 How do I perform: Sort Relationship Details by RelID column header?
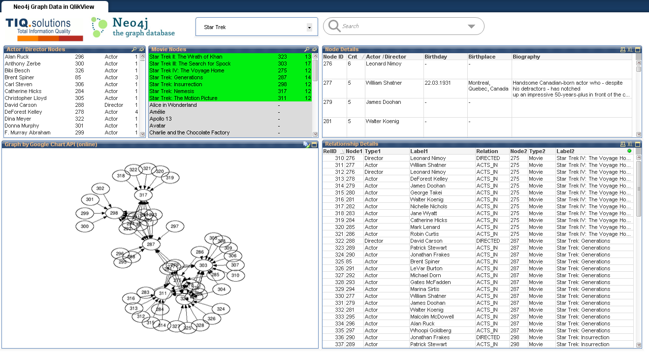click(330, 151)
